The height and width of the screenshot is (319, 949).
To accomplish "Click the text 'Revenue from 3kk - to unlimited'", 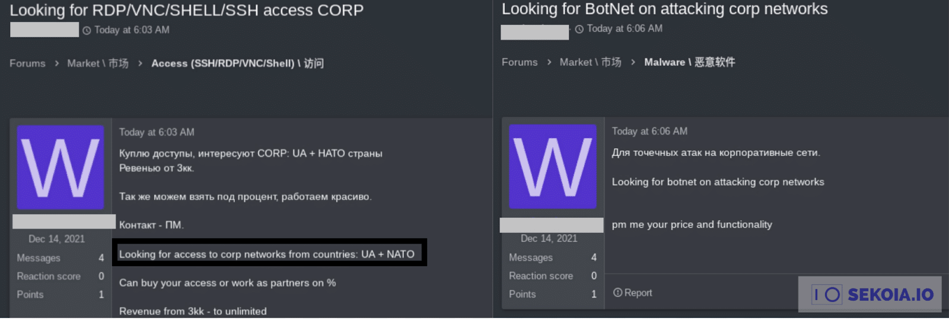I will click(x=193, y=311).
